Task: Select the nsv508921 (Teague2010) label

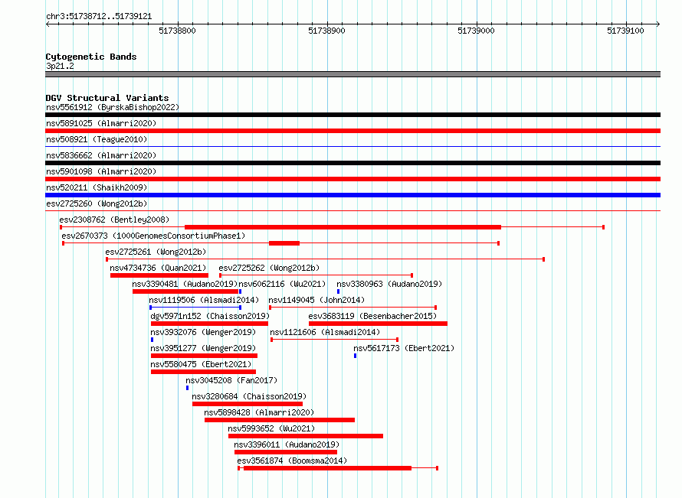Action: point(97,139)
